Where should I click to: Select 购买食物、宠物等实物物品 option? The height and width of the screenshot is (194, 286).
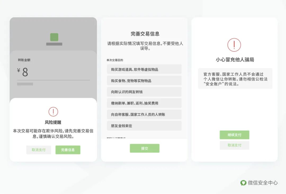point(144,80)
